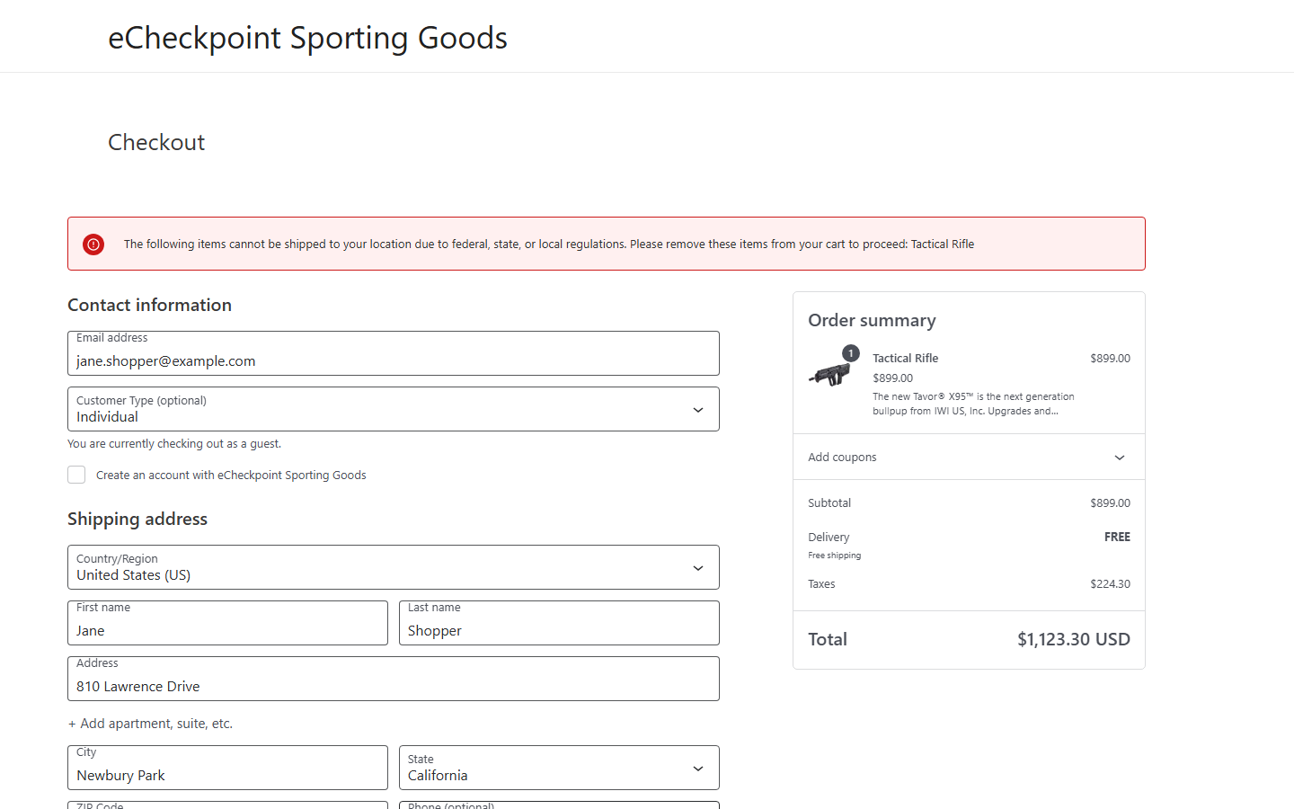Screen dimensions: 1294x809
Task: Click the eCheckpoint Sporting Goods site title
Action: (x=307, y=38)
